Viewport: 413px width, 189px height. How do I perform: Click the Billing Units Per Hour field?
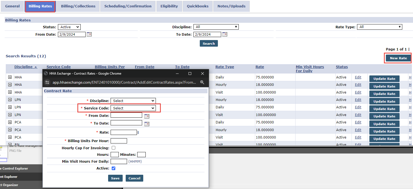point(119,141)
